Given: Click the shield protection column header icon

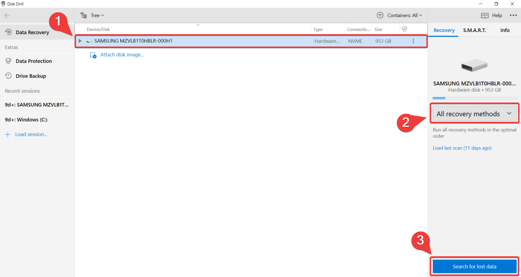Looking at the screenshot, I should pos(404,29).
